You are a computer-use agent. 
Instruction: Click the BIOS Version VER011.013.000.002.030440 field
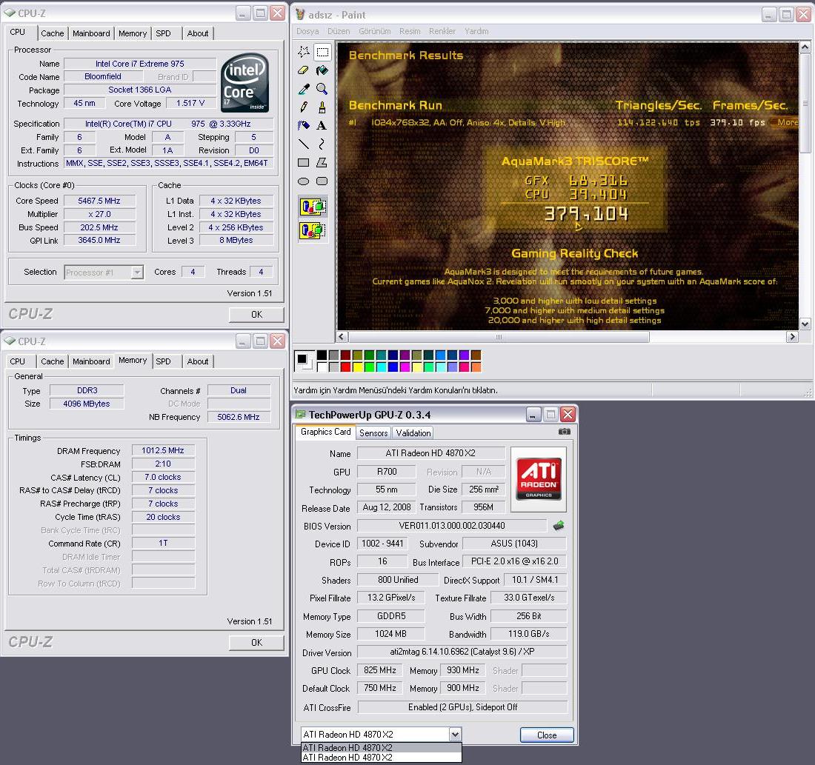452,525
